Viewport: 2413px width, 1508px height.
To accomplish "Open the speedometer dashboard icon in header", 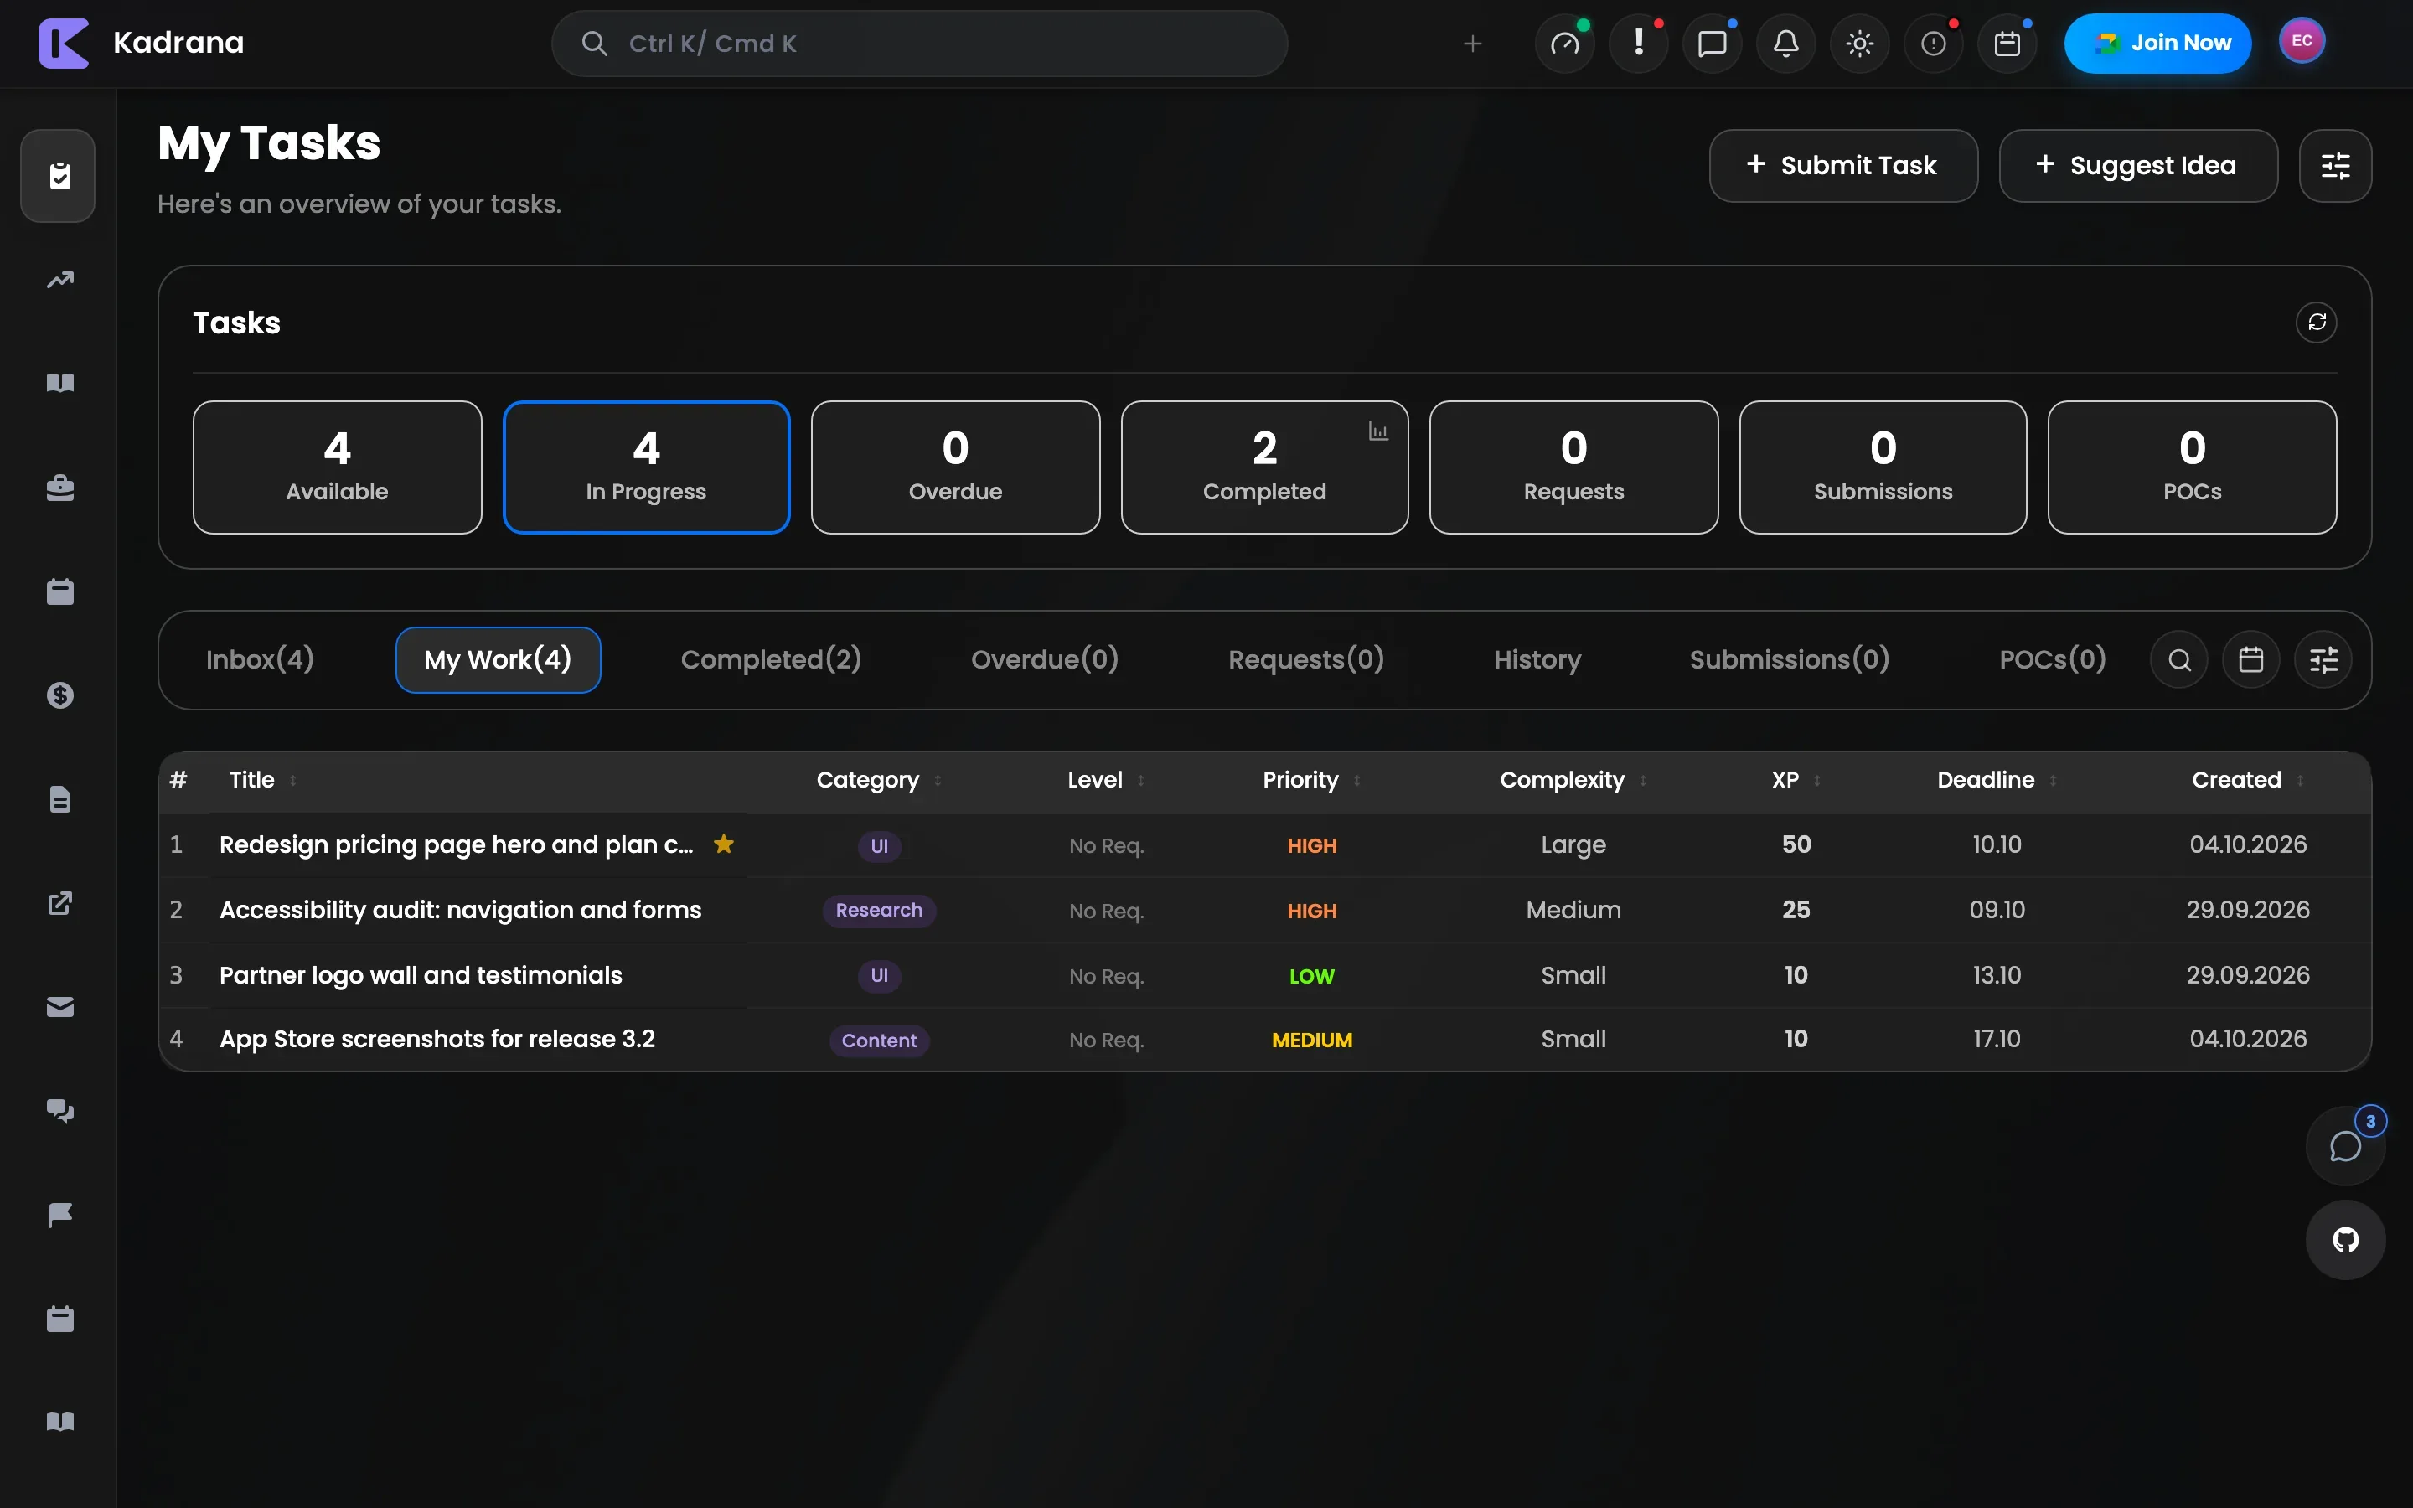I will pos(1565,43).
